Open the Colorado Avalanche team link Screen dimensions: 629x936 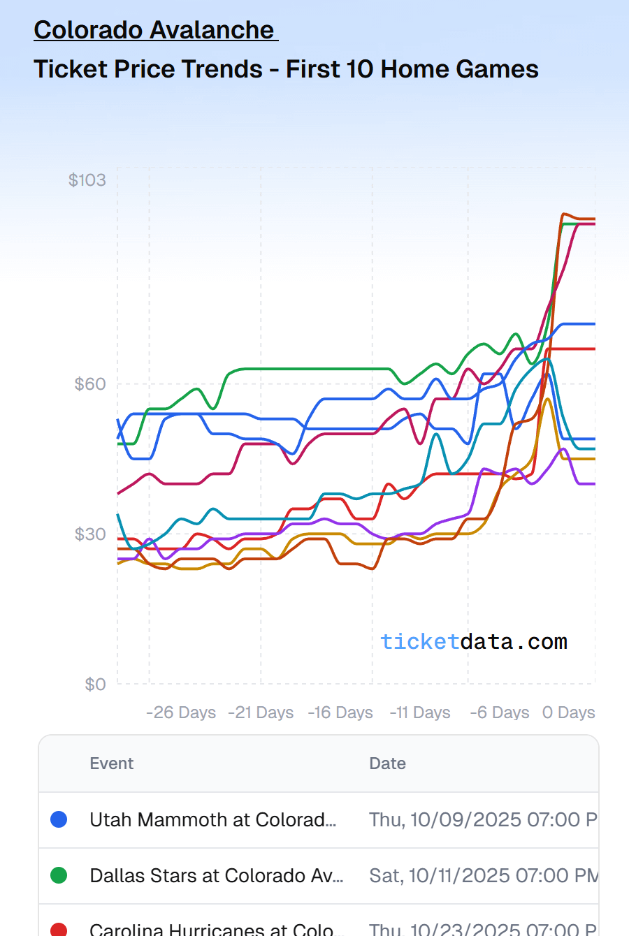click(155, 30)
